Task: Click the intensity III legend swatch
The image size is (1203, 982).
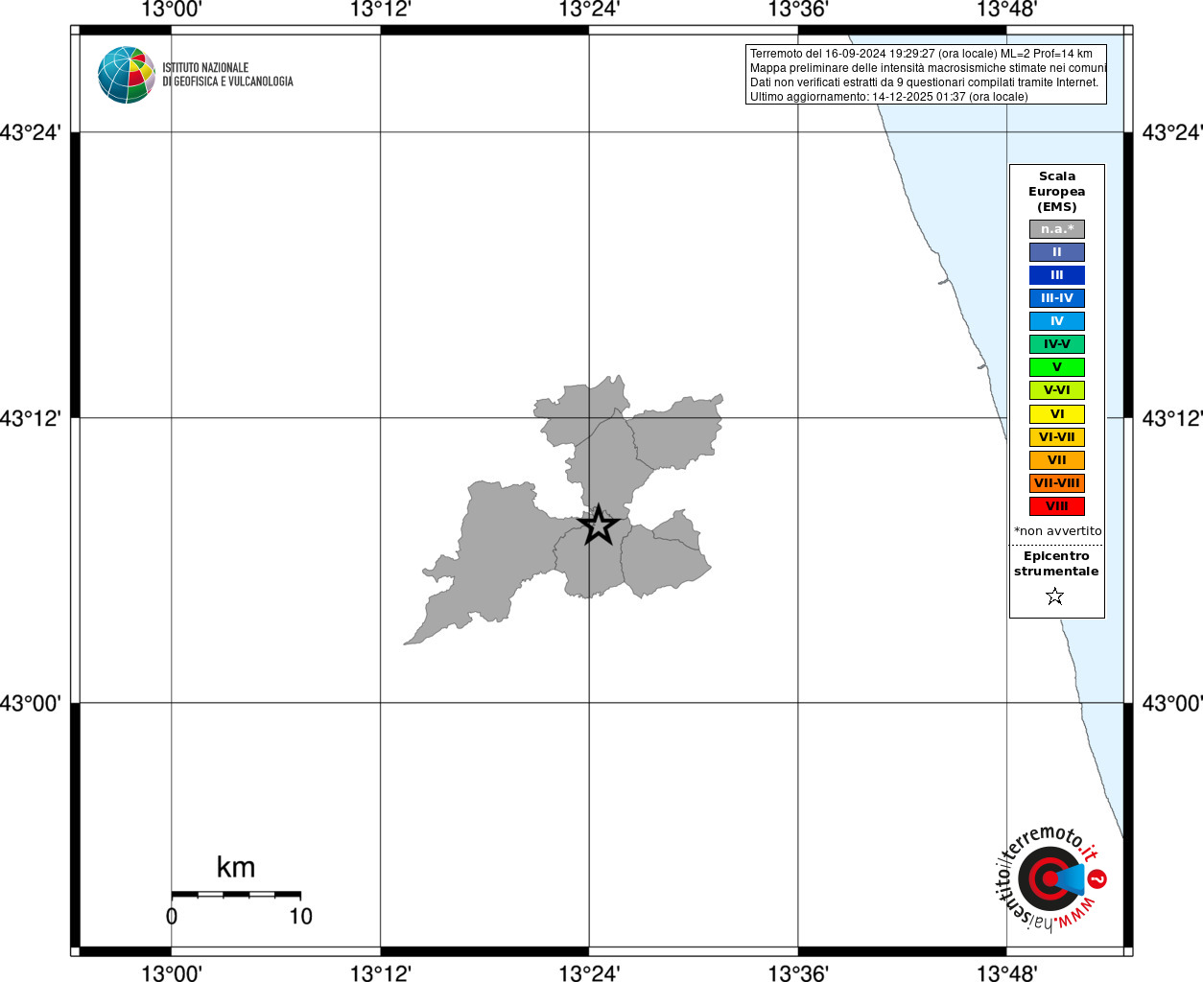Action: click(x=1057, y=275)
